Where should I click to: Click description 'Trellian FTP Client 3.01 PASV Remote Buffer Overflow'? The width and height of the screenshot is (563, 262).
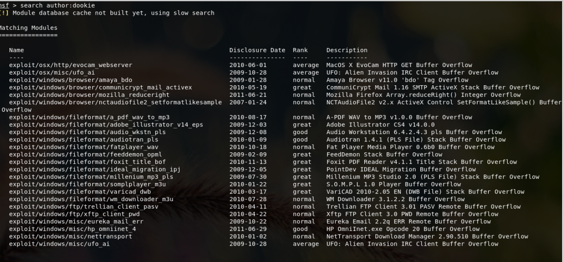(424, 206)
